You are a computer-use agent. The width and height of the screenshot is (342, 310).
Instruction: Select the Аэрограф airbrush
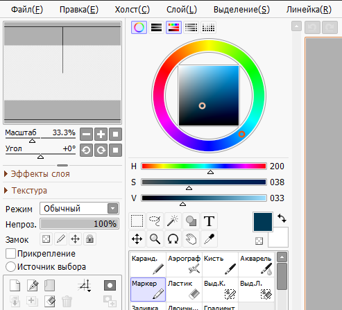(184, 264)
